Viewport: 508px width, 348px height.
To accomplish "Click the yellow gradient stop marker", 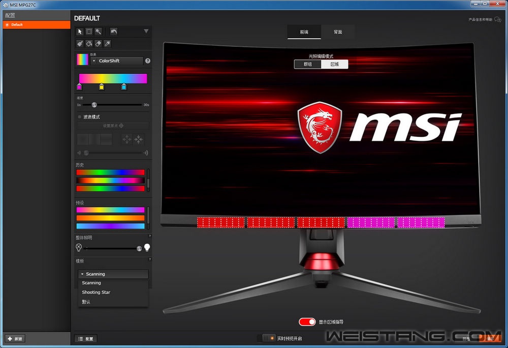I will pyautogui.click(x=102, y=87).
